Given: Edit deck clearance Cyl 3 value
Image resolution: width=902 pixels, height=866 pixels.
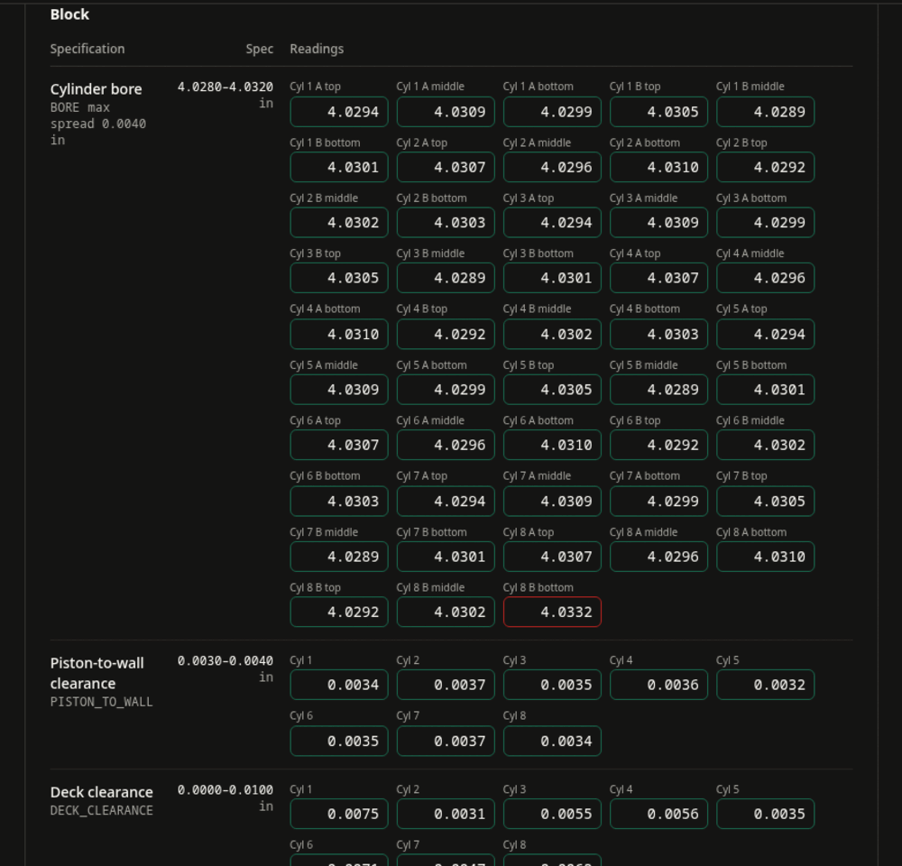Looking at the screenshot, I should [x=552, y=814].
